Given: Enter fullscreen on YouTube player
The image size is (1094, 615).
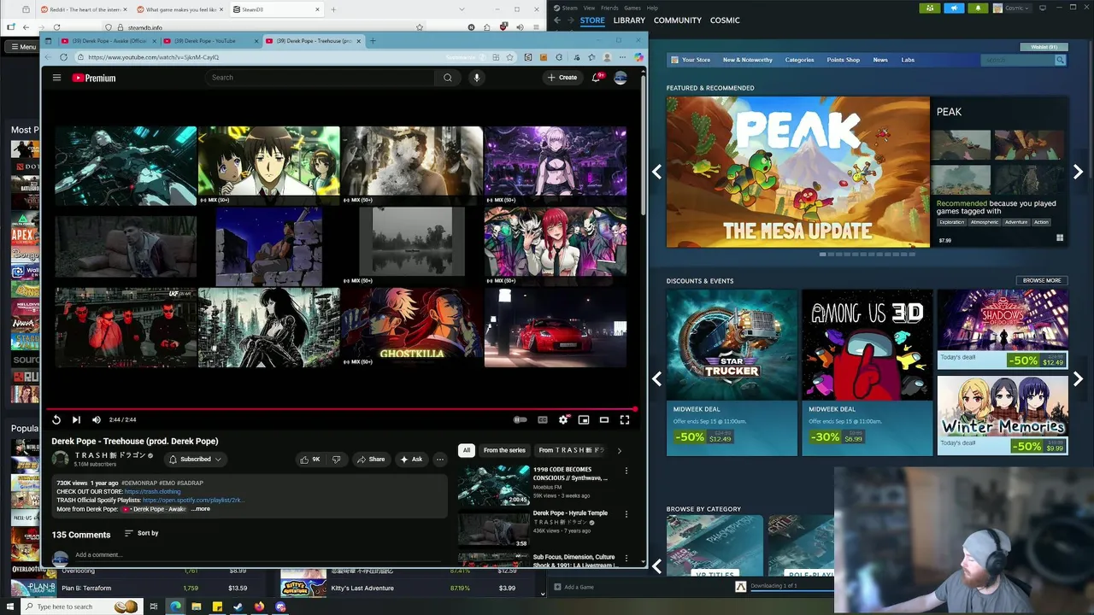Looking at the screenshot, I should pyautogui.click(x=625, y=419).
